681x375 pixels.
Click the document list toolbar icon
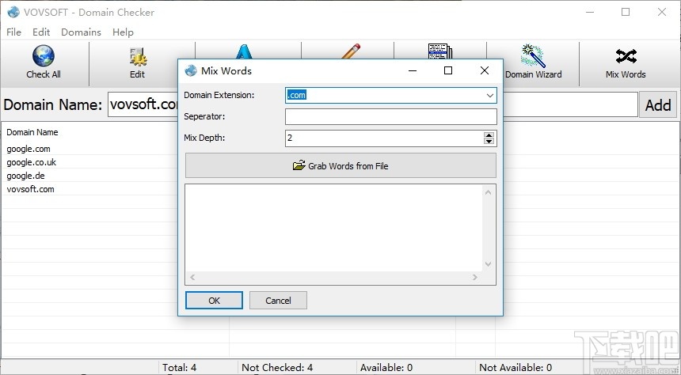(439, 51)
